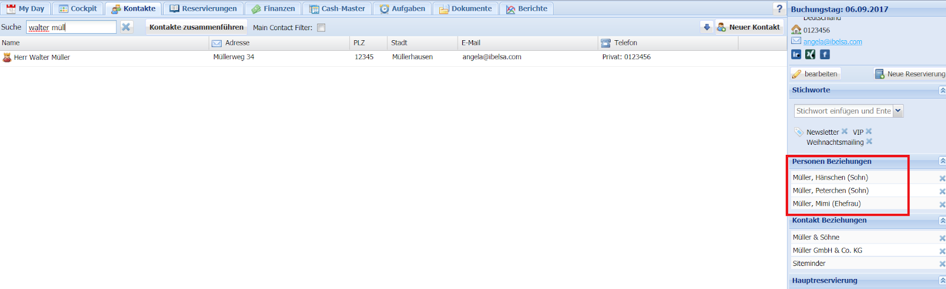The width and height of the screenshot is (946, 289).
Task: Collapse the Personen Beziehungen section
Action: (x=942, y=161)
